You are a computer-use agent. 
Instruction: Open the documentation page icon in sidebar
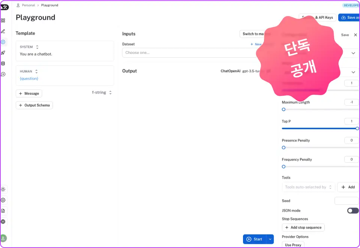(x=3, y=211)
